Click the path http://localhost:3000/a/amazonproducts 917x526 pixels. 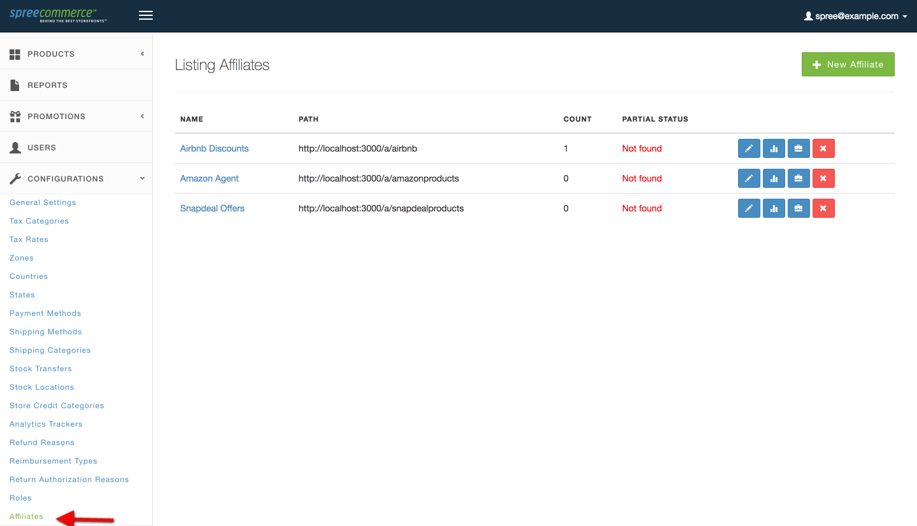(x=379, y=178)
